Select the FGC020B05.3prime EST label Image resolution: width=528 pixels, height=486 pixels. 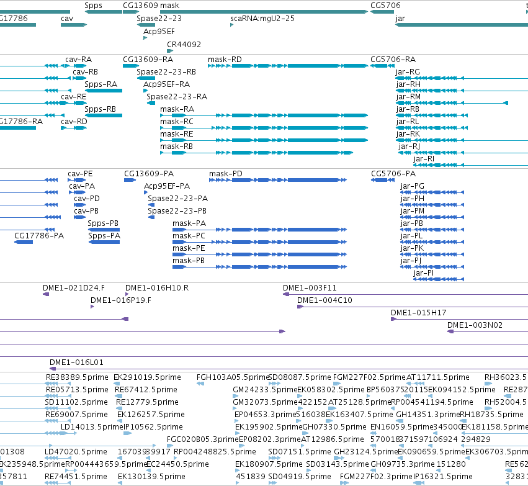pyautogui.click(x=203, y=439)
